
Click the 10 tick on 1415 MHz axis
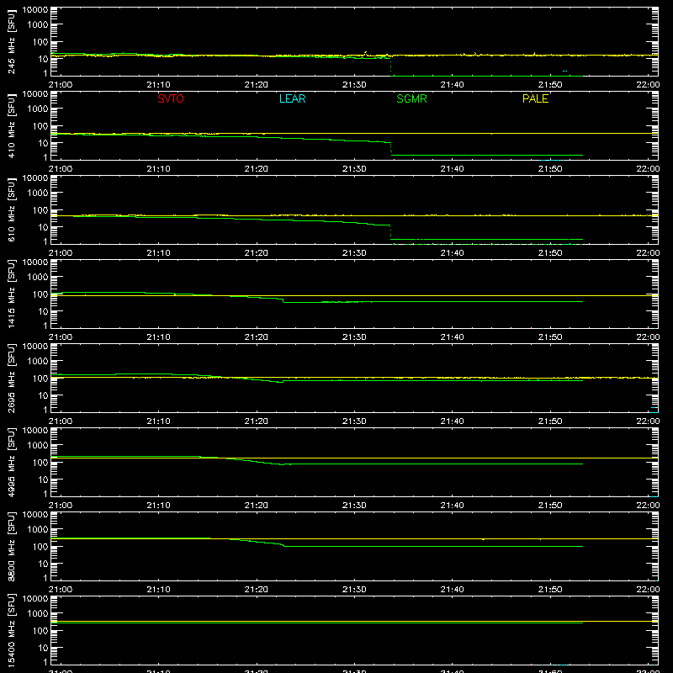tap(43, 311)
